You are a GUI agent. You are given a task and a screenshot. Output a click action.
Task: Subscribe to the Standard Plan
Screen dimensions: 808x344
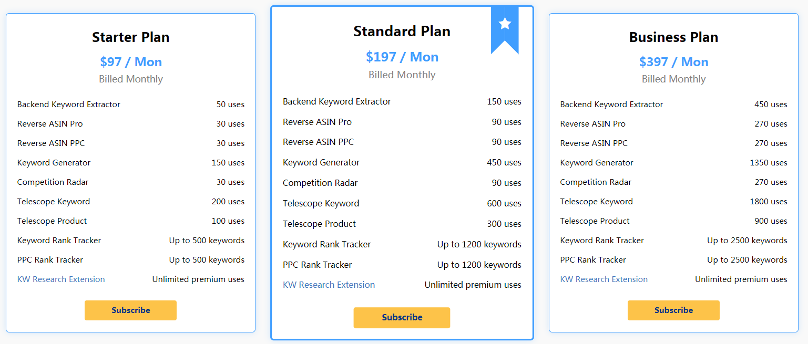(402, 318)
